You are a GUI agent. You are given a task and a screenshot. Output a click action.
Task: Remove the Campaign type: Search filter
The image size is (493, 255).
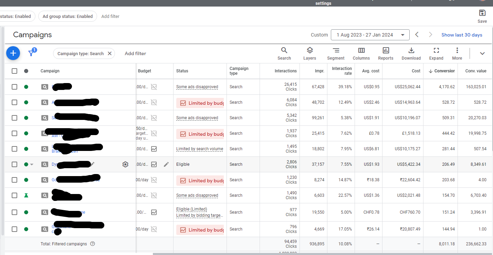[x=109, y=53]
